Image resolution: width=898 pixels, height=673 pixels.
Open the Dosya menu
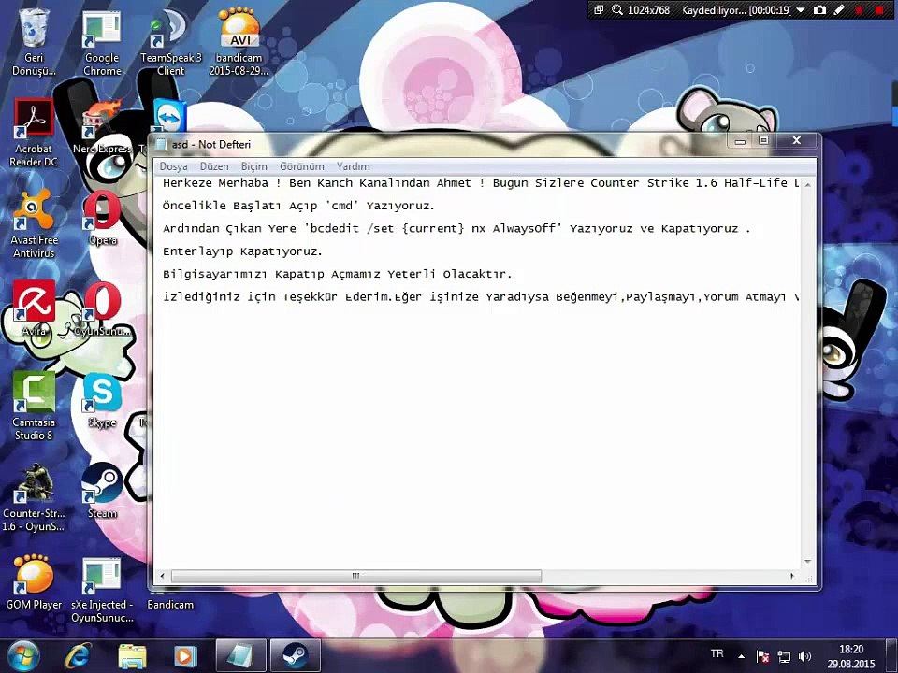pos(174,166)
